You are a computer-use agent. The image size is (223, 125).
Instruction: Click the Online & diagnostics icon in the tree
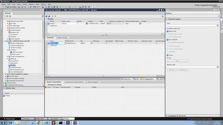pyautogui.click(x=9, y=45)
